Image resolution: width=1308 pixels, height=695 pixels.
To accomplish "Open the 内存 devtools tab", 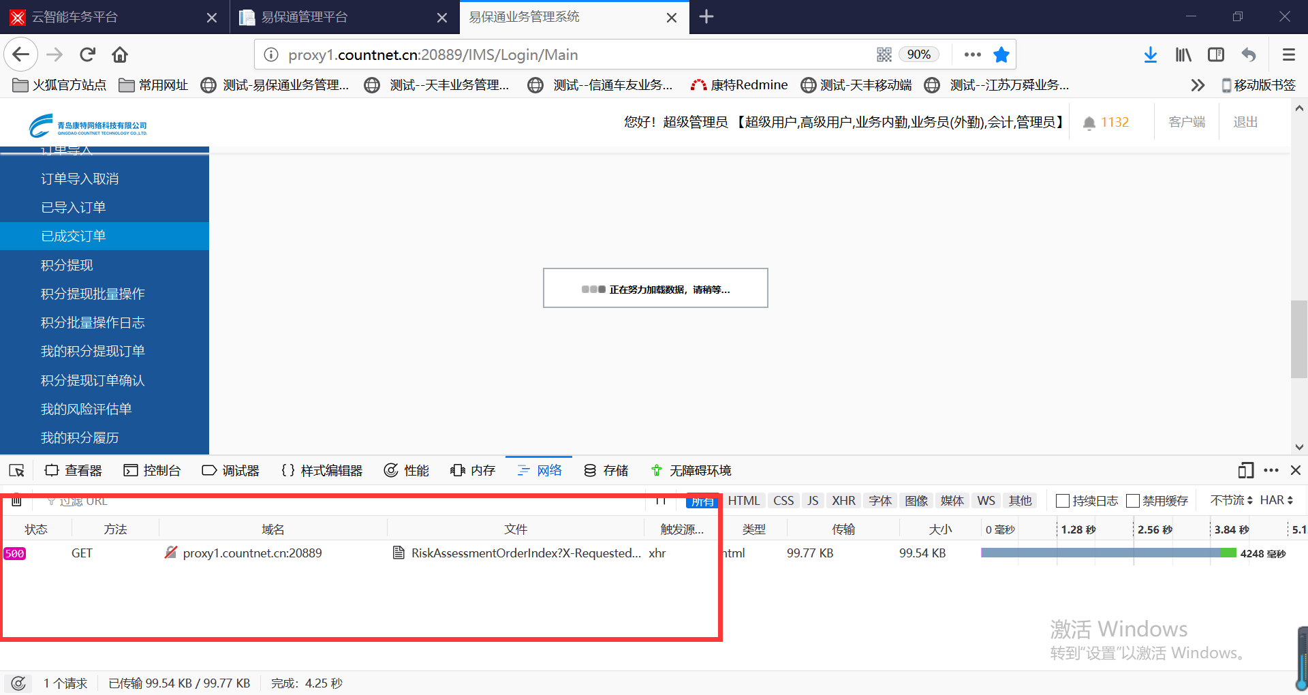I will (x=473, y=471).
